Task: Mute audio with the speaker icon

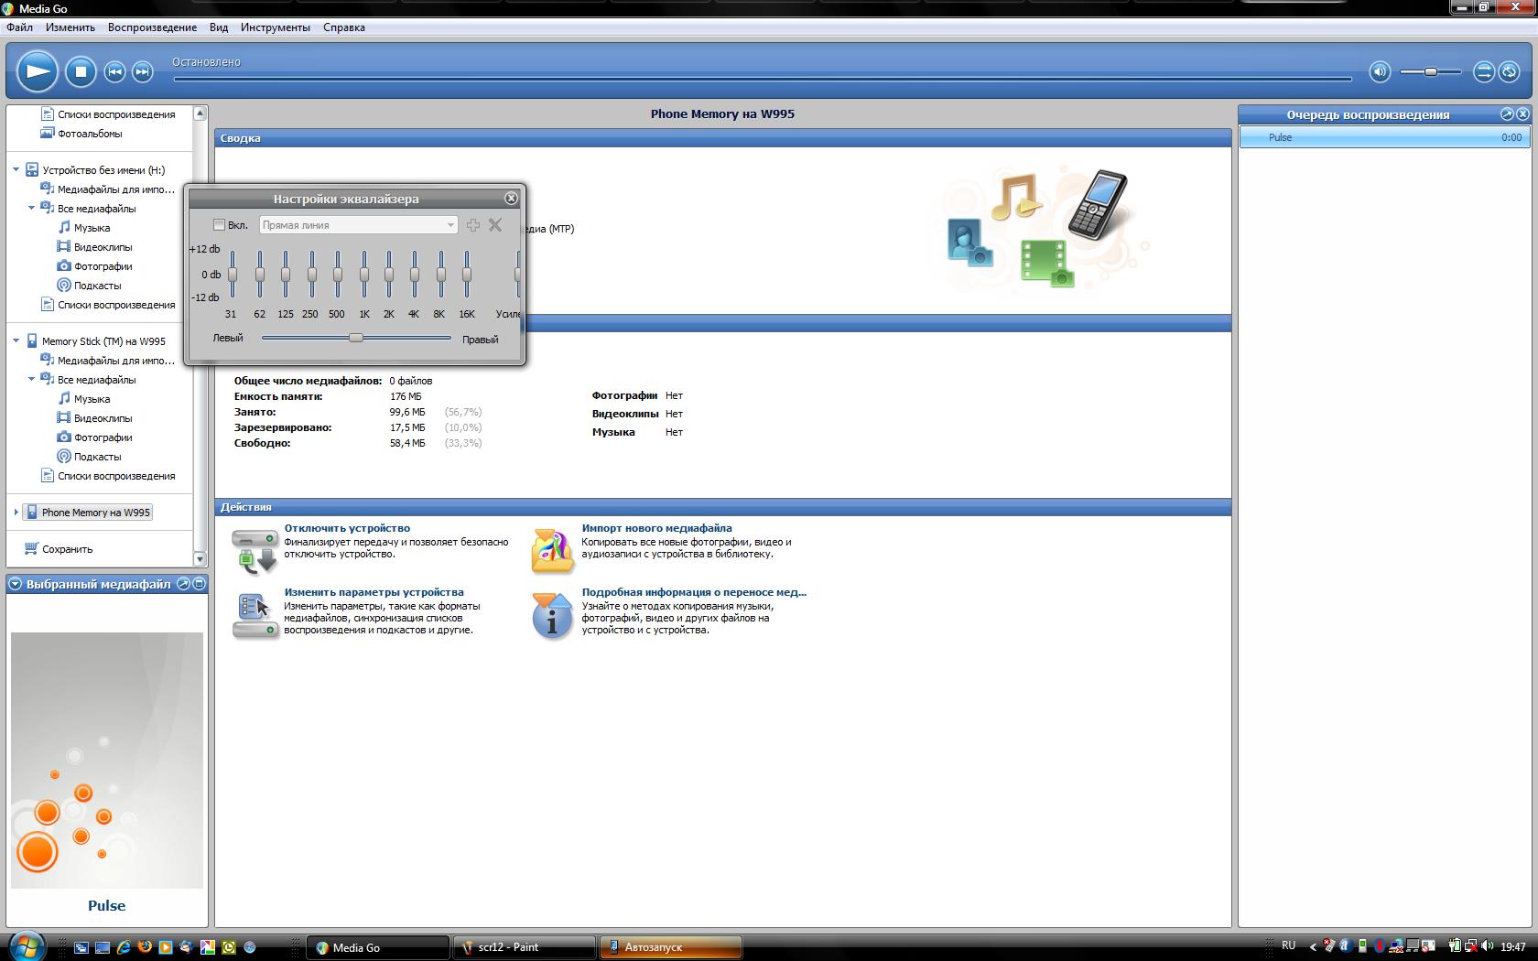Action: [1380, 71]
